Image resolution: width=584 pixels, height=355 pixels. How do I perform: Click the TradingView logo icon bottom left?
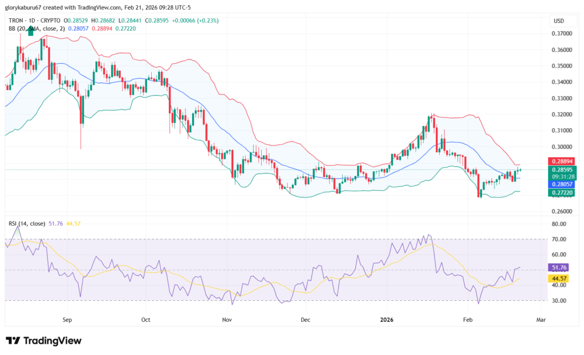point(12,340)
